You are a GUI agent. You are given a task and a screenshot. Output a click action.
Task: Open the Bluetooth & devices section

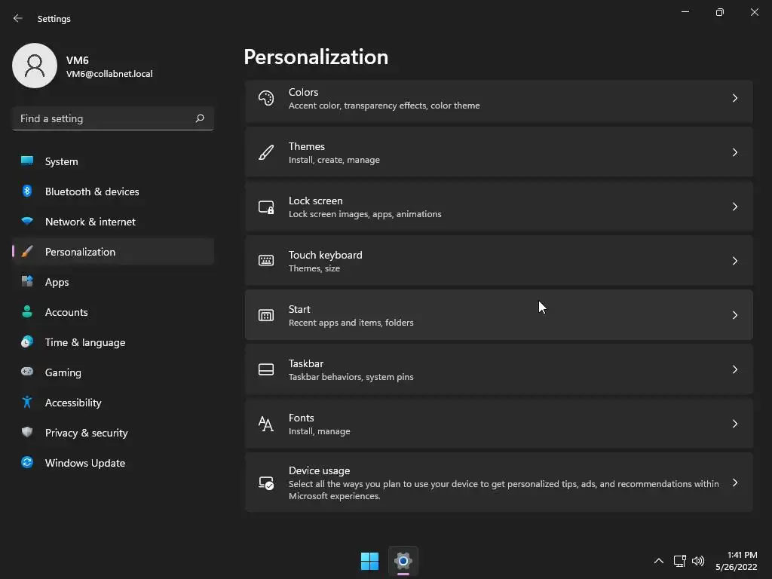[x=92, y=191]
